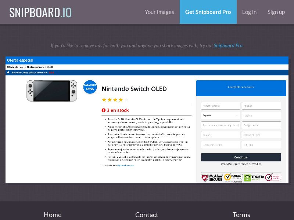This screenshot has height=220, width=294.
Task: Click the 'Oferta de hoy' breadcrumb
Action: [x=15, y=67]
